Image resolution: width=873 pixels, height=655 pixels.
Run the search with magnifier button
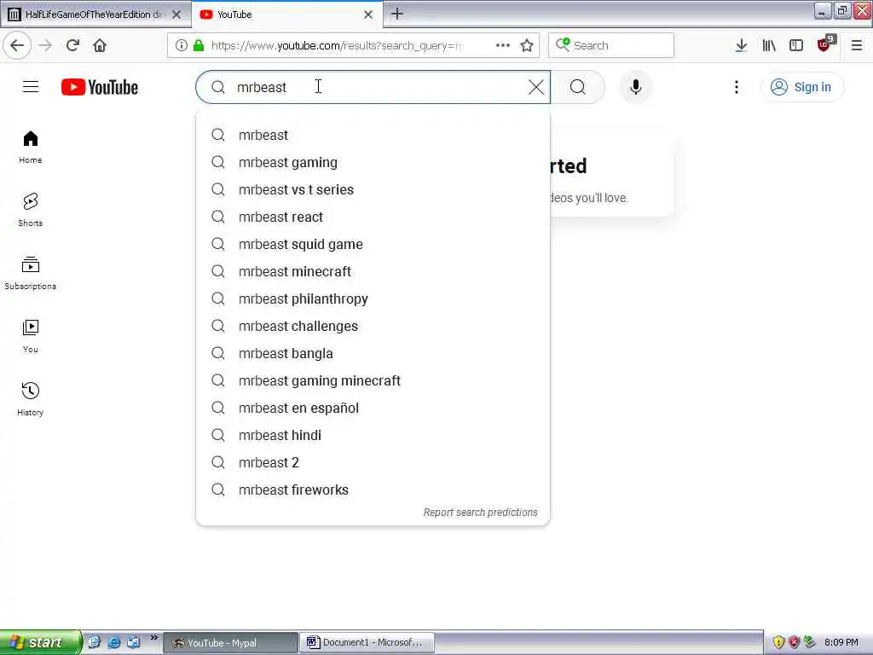[x=577, y=87]
